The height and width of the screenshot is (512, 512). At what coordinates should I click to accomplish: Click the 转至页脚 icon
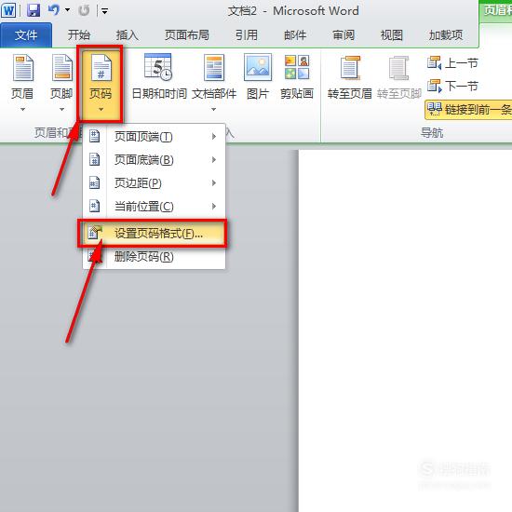(x=398, y=68)
